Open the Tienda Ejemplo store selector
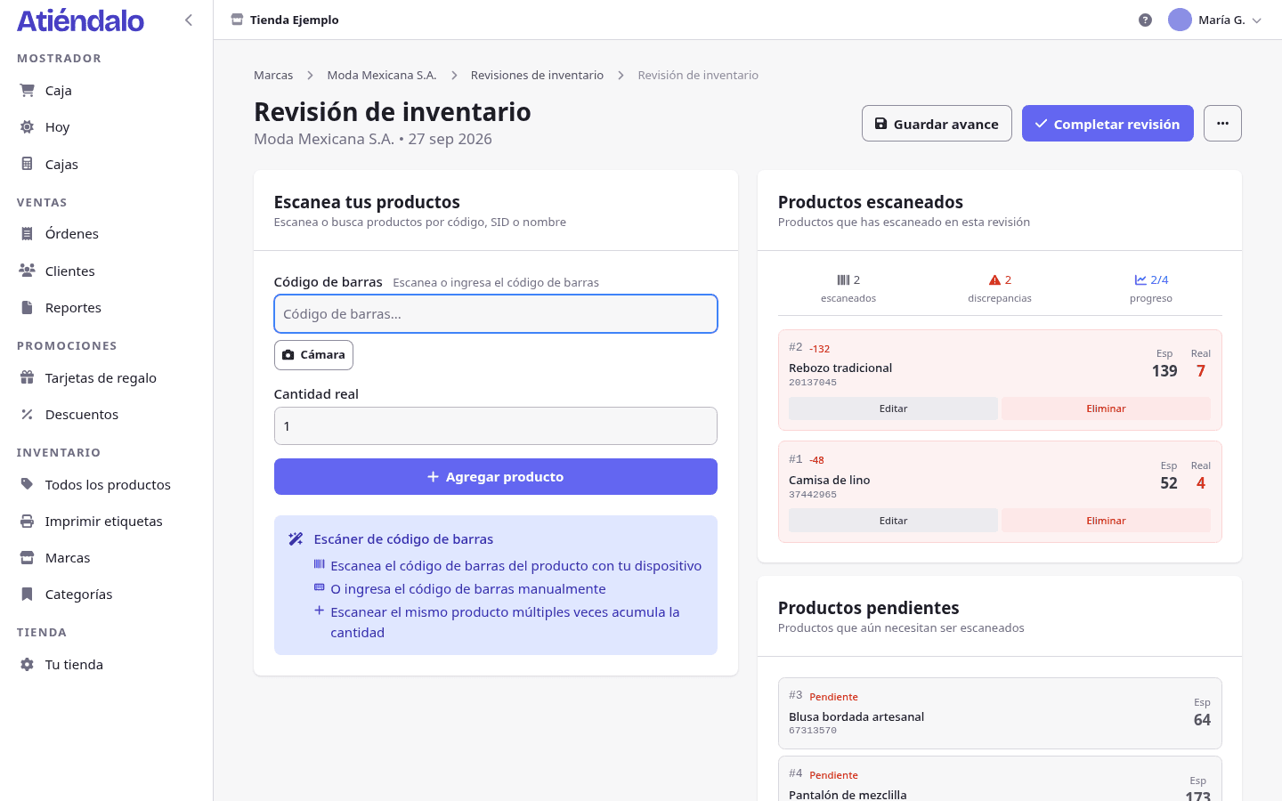The image size is (1282, 801). tap(285, 20)
